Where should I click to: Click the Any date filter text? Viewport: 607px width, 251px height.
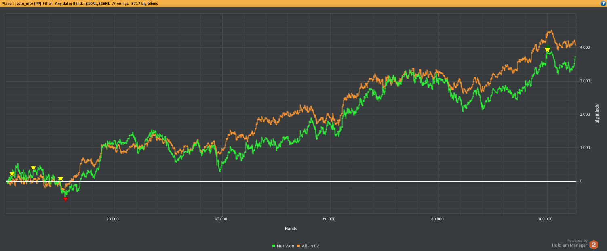(x=63, y=3)
